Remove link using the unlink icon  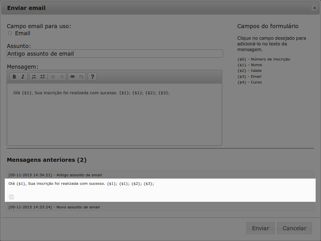point(81,77)
